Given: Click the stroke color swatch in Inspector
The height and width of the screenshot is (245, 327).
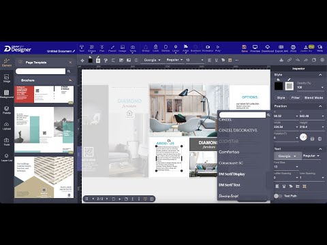Looking at the screenshot, I should coord(290,86).
